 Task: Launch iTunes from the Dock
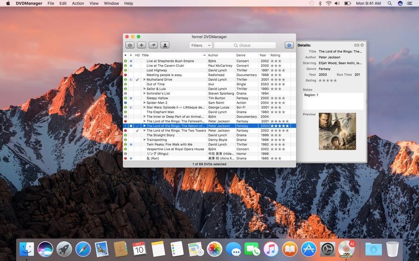pyautogui.click(x=270, y=249)
